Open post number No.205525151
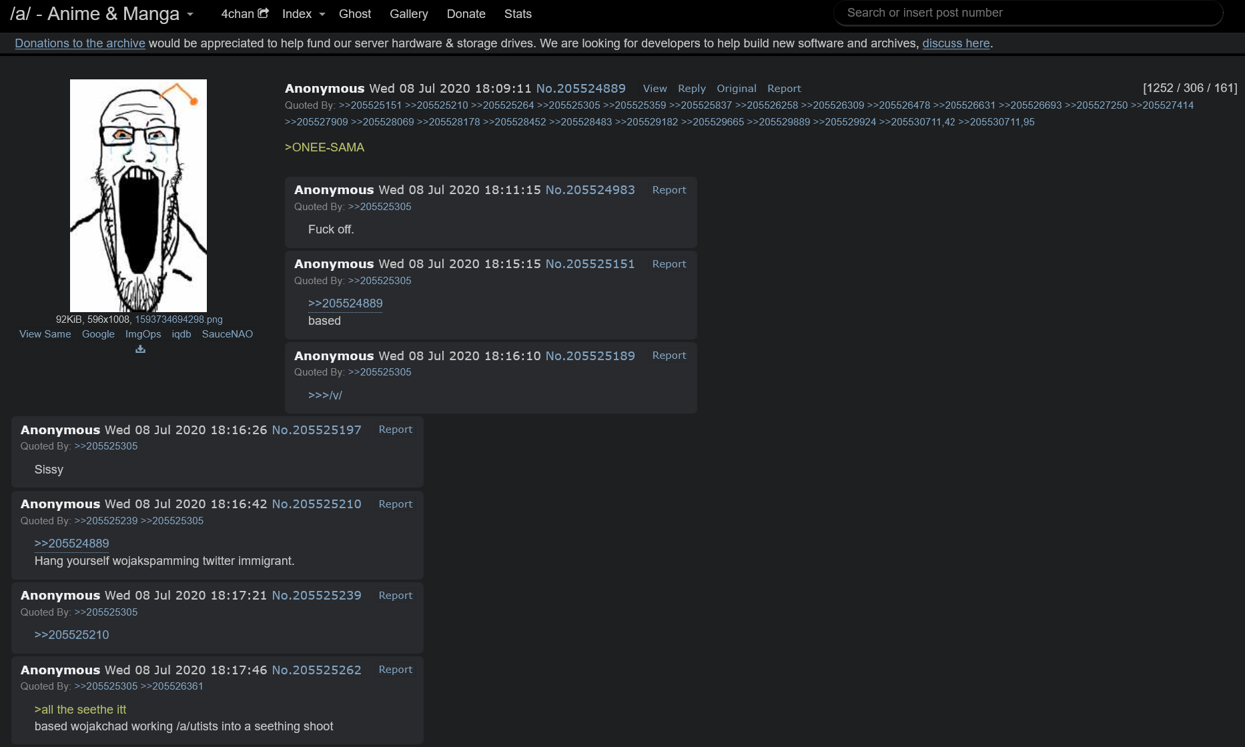This screenshot has height=747, width=1245. [x=590, y=264]
